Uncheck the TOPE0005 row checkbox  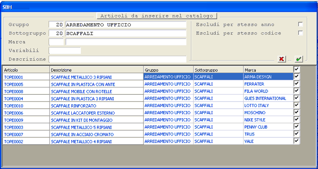tap(297, 83)
